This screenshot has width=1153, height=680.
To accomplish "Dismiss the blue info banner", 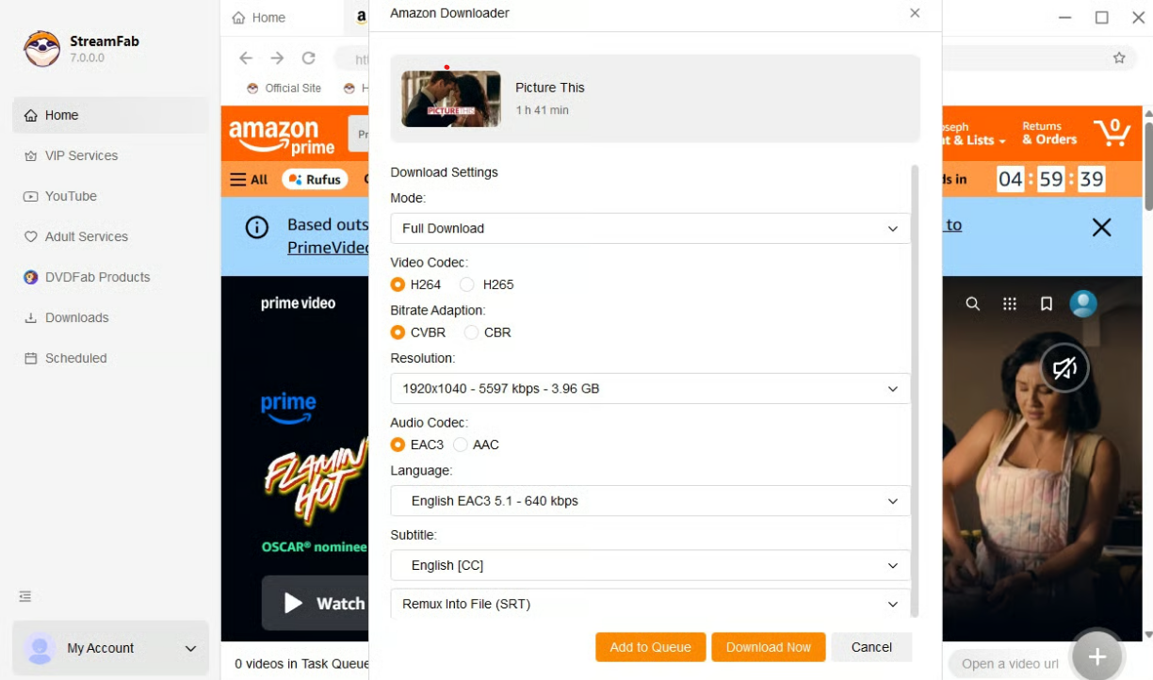I will point(1101,227).
